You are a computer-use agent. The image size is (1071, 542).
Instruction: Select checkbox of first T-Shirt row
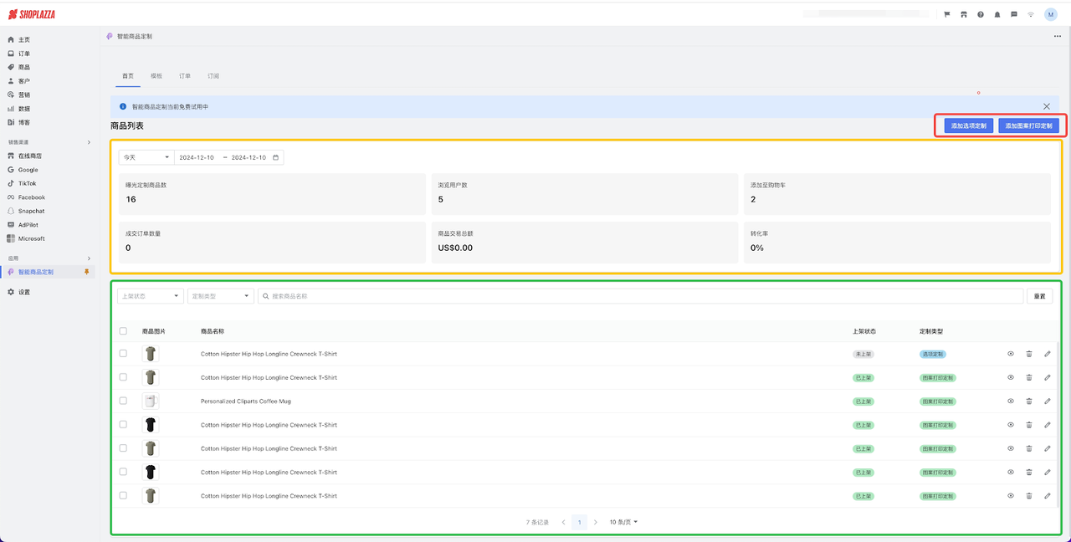pyautogui.click(x=123, y=354)
